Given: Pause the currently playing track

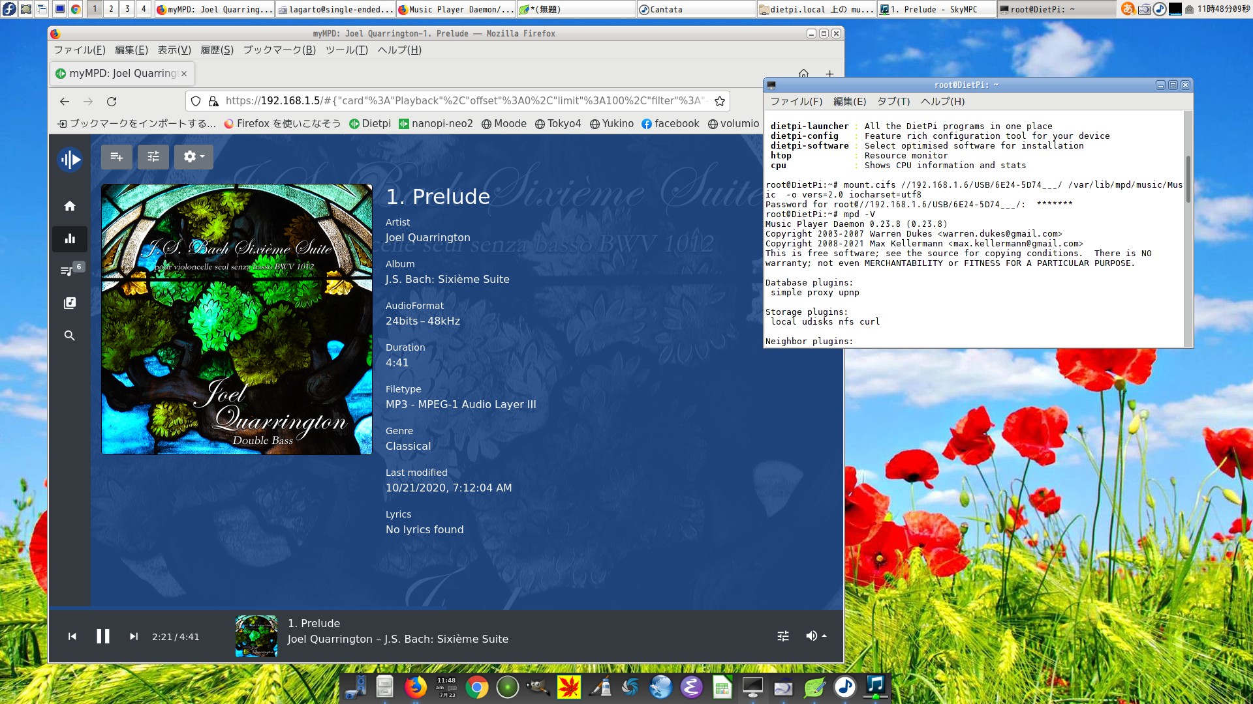Looking at the screenshot, I should pyautogui.click(x=103, y=636).
